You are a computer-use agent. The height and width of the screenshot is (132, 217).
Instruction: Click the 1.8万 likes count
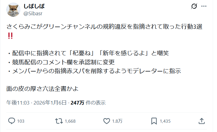(117, 121)
